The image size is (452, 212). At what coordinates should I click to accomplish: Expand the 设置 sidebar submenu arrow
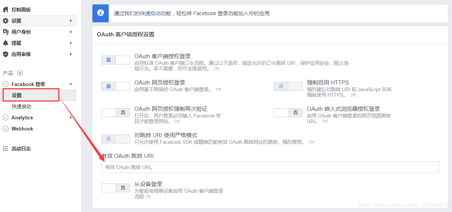pyautogui.click(x=71, y=21)
